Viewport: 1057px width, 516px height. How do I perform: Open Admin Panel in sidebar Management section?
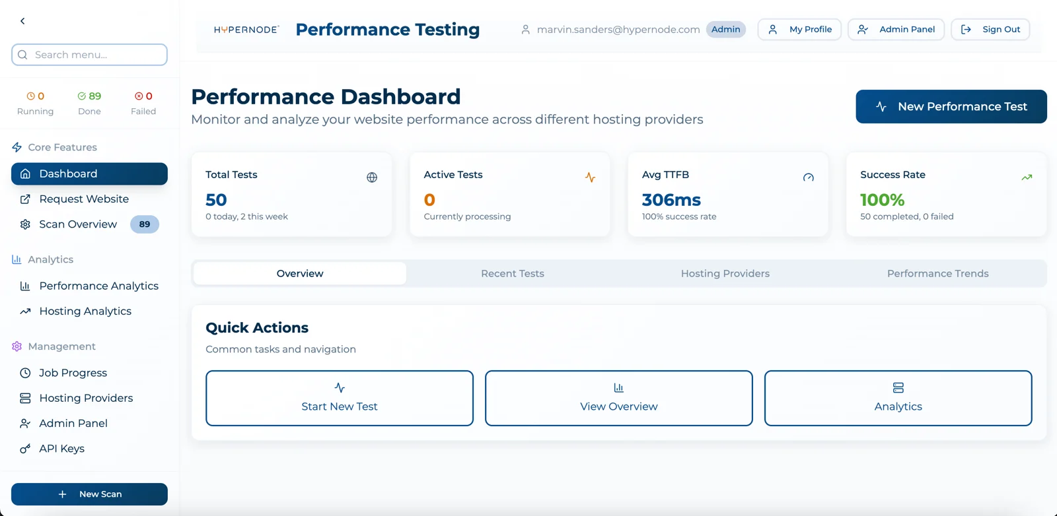tap(89, 424)
